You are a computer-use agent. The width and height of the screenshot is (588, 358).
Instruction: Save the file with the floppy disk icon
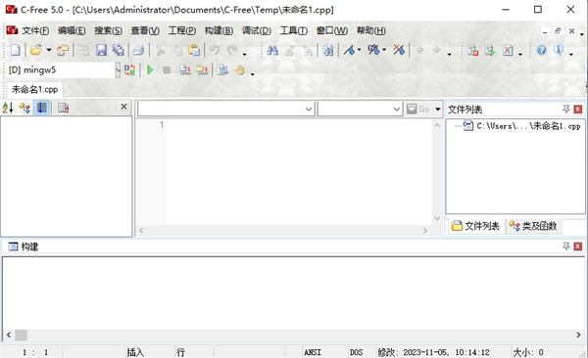tap(101, 50)
